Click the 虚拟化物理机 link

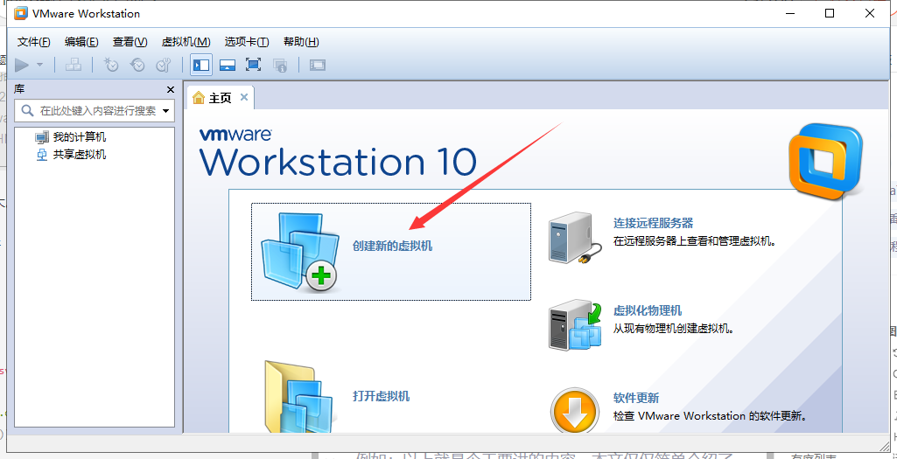pos(648,311)
